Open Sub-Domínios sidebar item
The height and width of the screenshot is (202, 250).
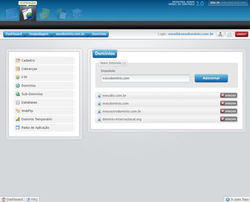coord(44,94)
